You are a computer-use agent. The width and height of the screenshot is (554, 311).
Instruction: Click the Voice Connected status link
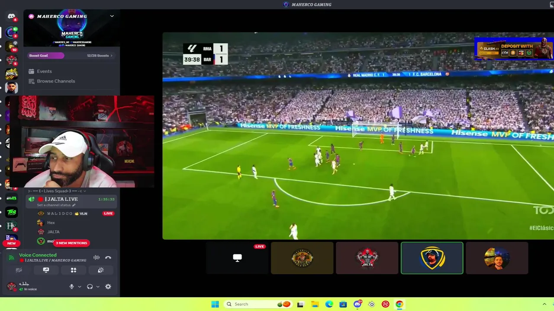38,255
